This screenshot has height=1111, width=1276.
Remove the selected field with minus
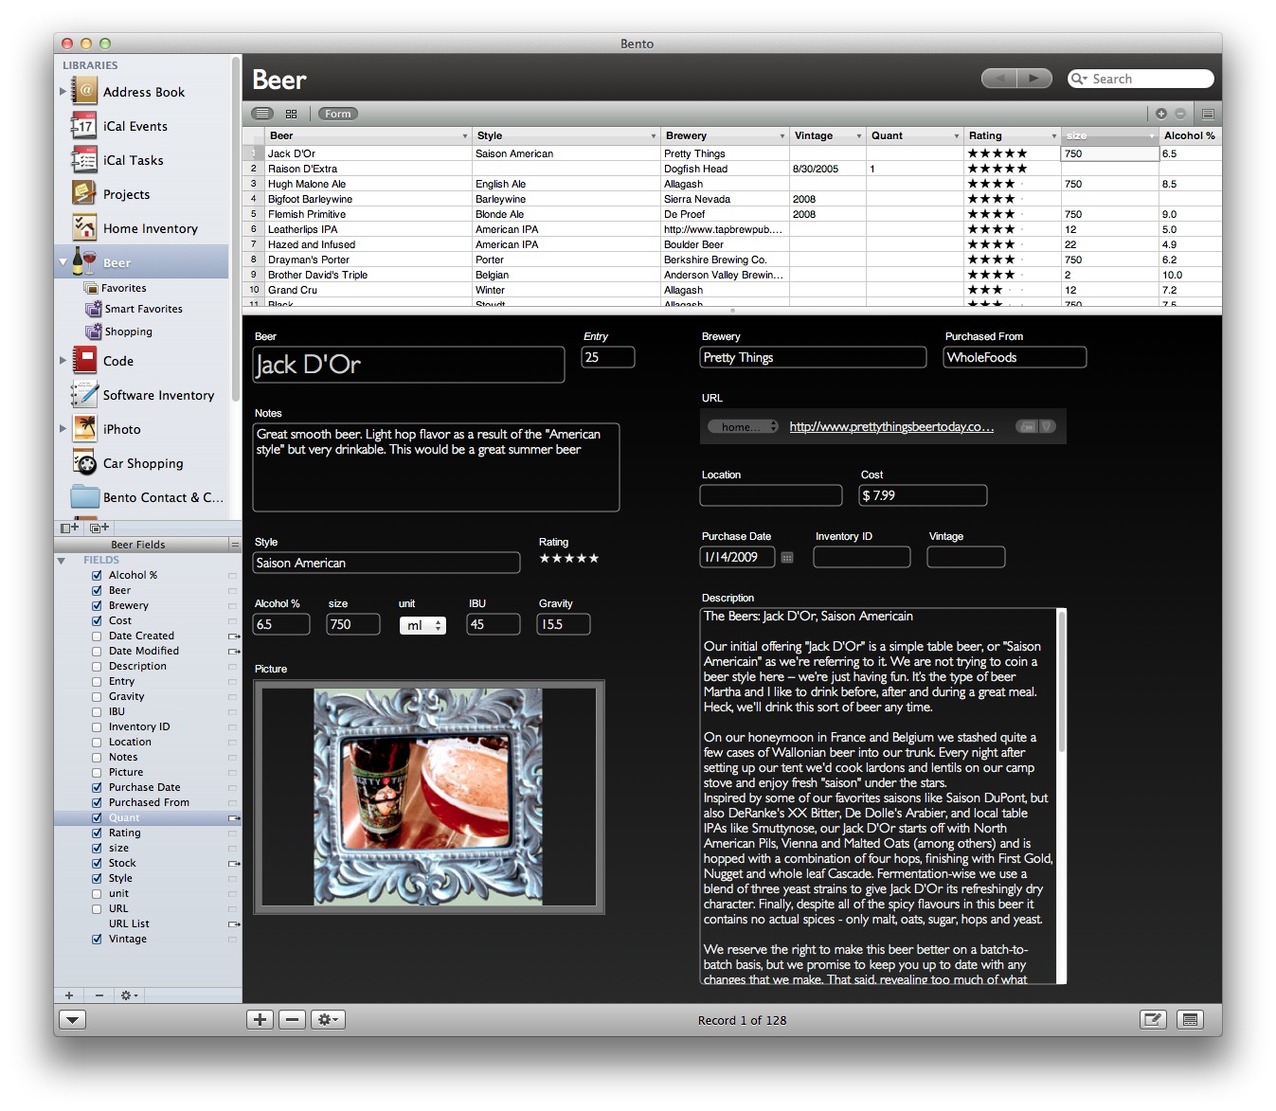99,995
